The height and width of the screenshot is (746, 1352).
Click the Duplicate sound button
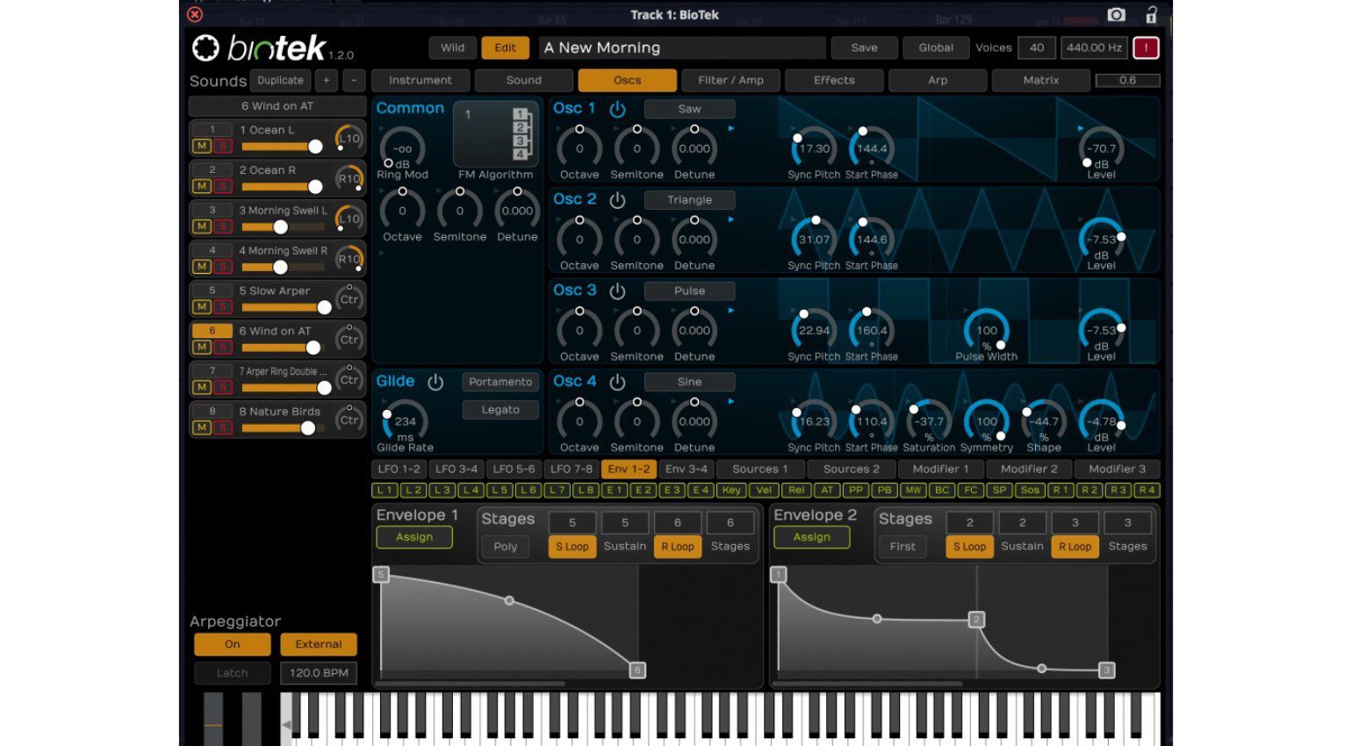pyautogui.click(x=280, y=81)
